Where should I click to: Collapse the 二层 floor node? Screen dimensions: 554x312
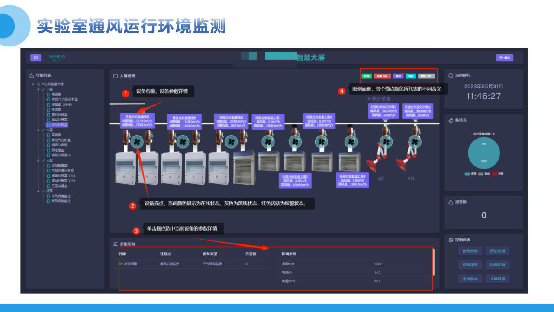click(x=39, y=130)
